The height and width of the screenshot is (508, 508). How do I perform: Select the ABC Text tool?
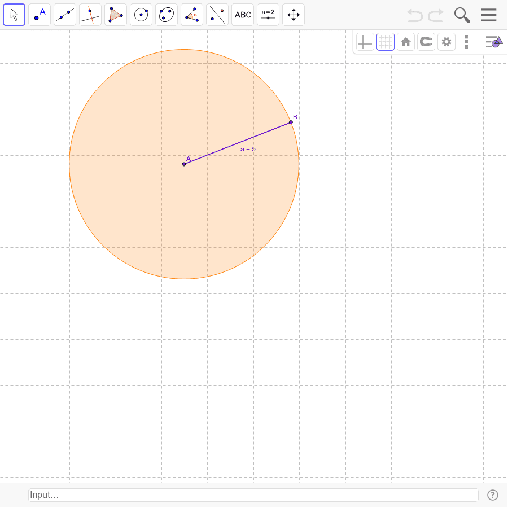[x=243, y=15]
